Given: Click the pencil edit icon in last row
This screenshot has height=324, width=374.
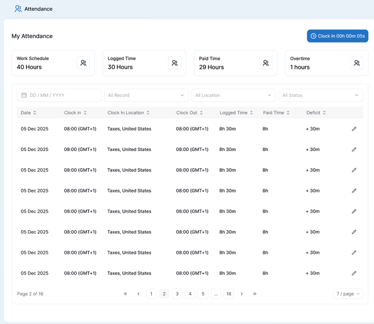Looking at the screenshot, I should (354, 273).
